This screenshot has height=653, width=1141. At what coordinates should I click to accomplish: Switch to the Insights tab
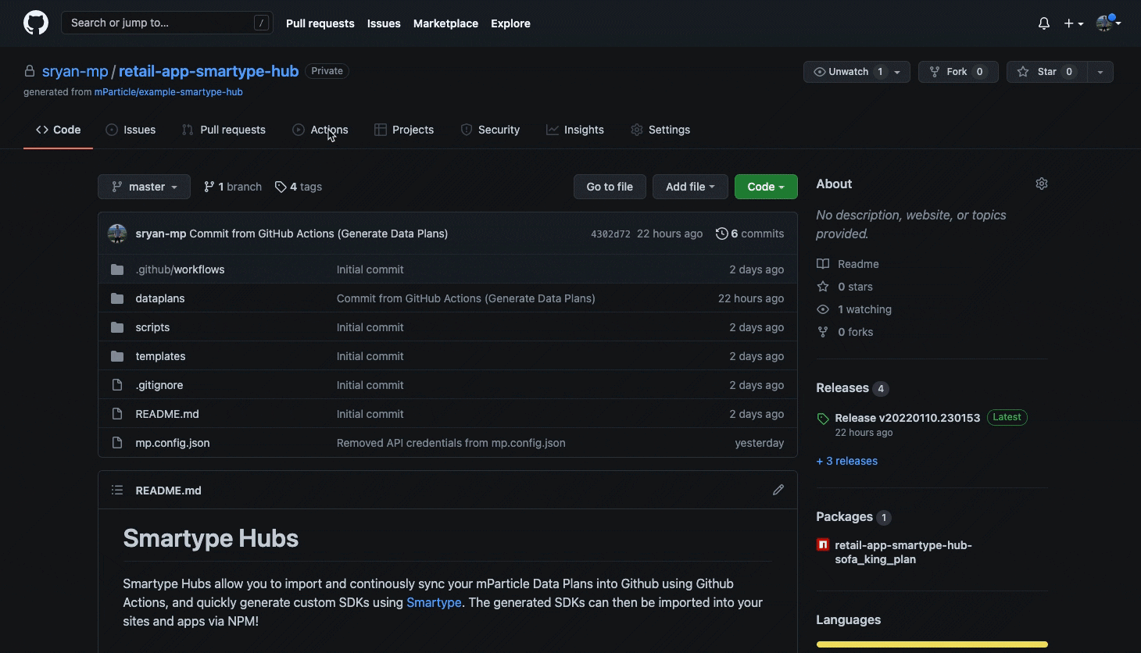point(575,130)
